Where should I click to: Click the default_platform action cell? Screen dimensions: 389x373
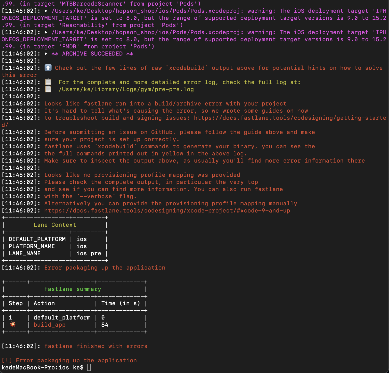[62, 317]
